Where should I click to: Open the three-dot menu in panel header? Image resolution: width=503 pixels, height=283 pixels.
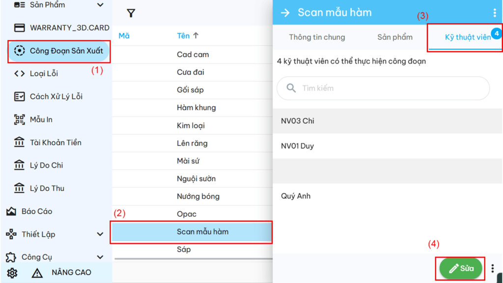(x=495, y=13)
